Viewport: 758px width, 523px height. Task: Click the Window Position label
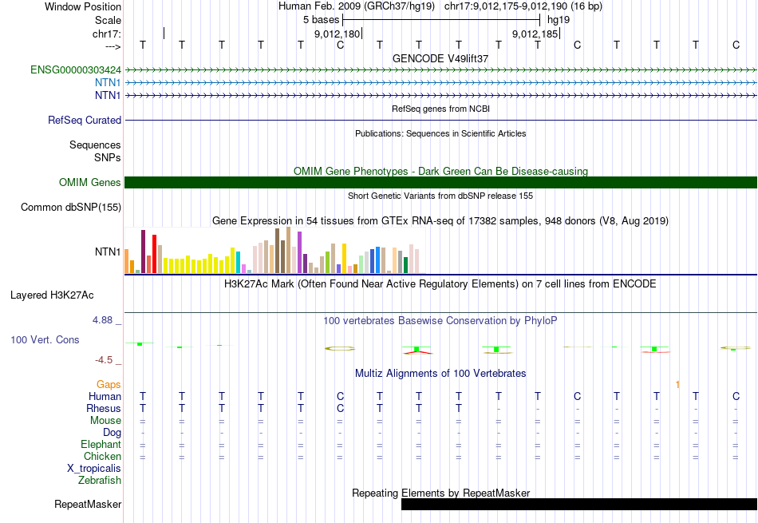pyautogui.click(x=83, y=6)
